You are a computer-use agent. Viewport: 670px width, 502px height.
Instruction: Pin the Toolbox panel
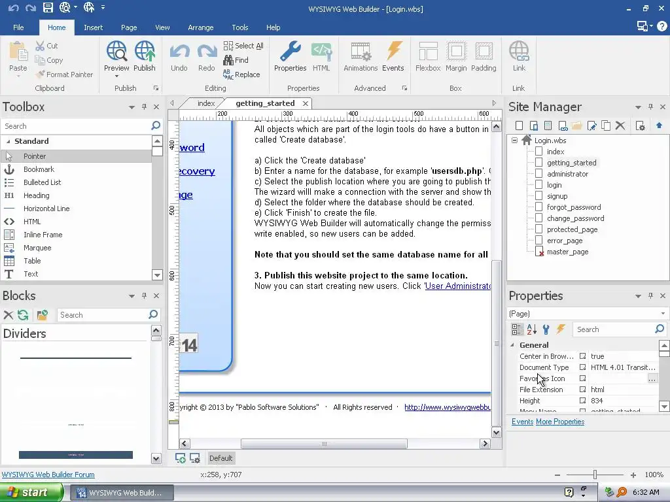(145, 107)
